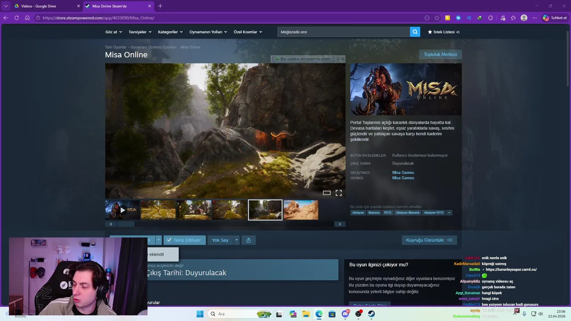Click the yellow extension icon in toolbar
The image size is (571, 321).
(447, 18)
